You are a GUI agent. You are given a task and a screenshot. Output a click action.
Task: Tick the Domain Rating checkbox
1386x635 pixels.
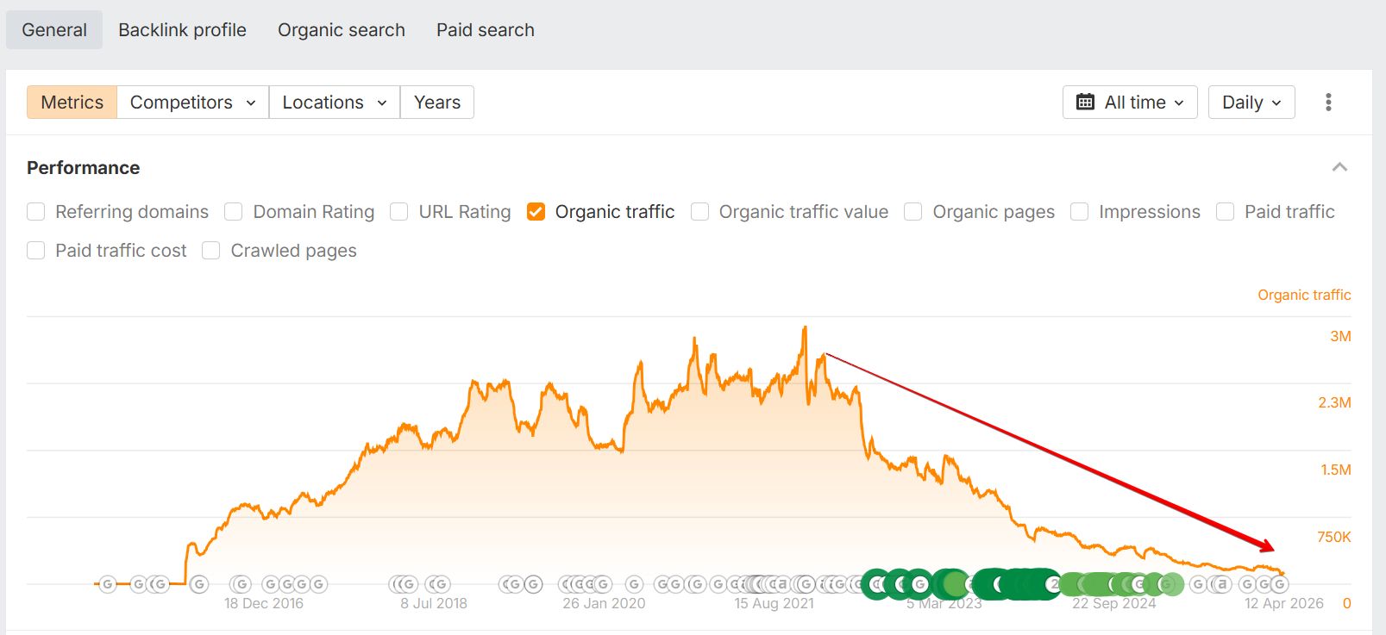[x=234, y=212]
